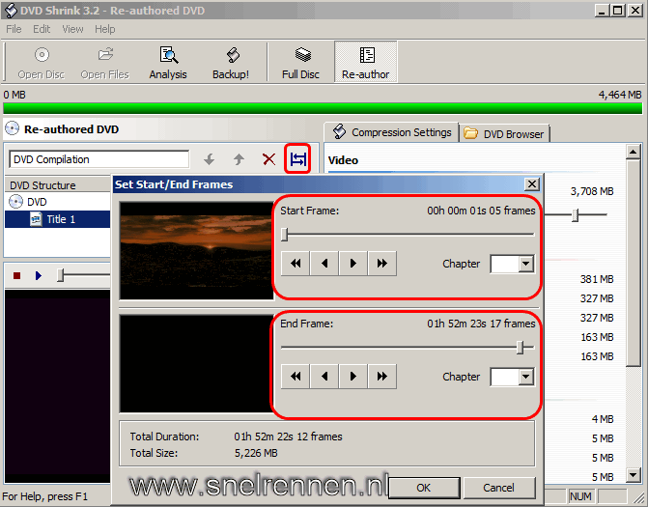Stop preview with the red stop button
Image resolution: width=648 pixels, height=507 pixels.
coord(17,275)
